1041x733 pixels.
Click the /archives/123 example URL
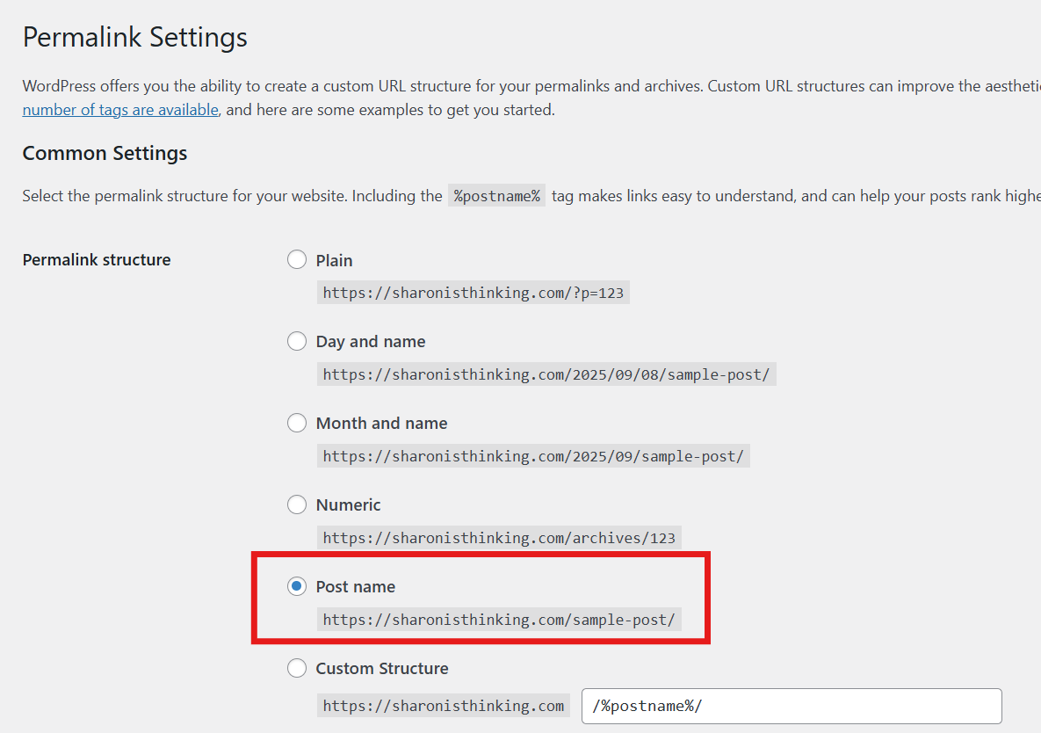coord(498,538)
